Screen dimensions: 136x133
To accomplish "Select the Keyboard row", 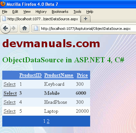I will 10,84.
